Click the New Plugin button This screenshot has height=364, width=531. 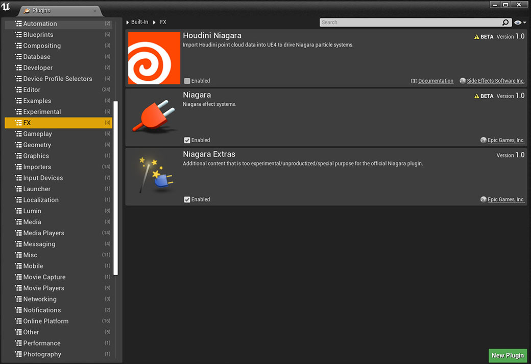pyautogui.click(x=508, y=355)
